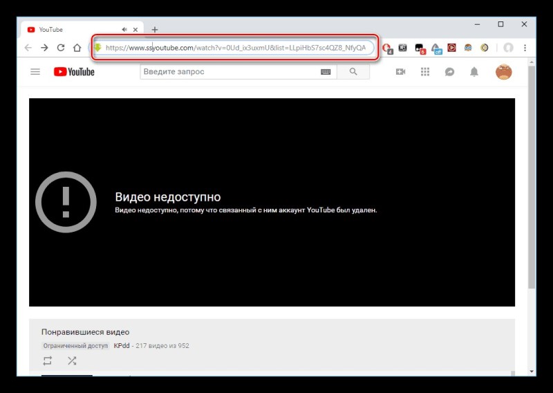Screen dimensions: 553x393
Task: Click the scrollbar up arrow
Action: (x=532, y=62)
